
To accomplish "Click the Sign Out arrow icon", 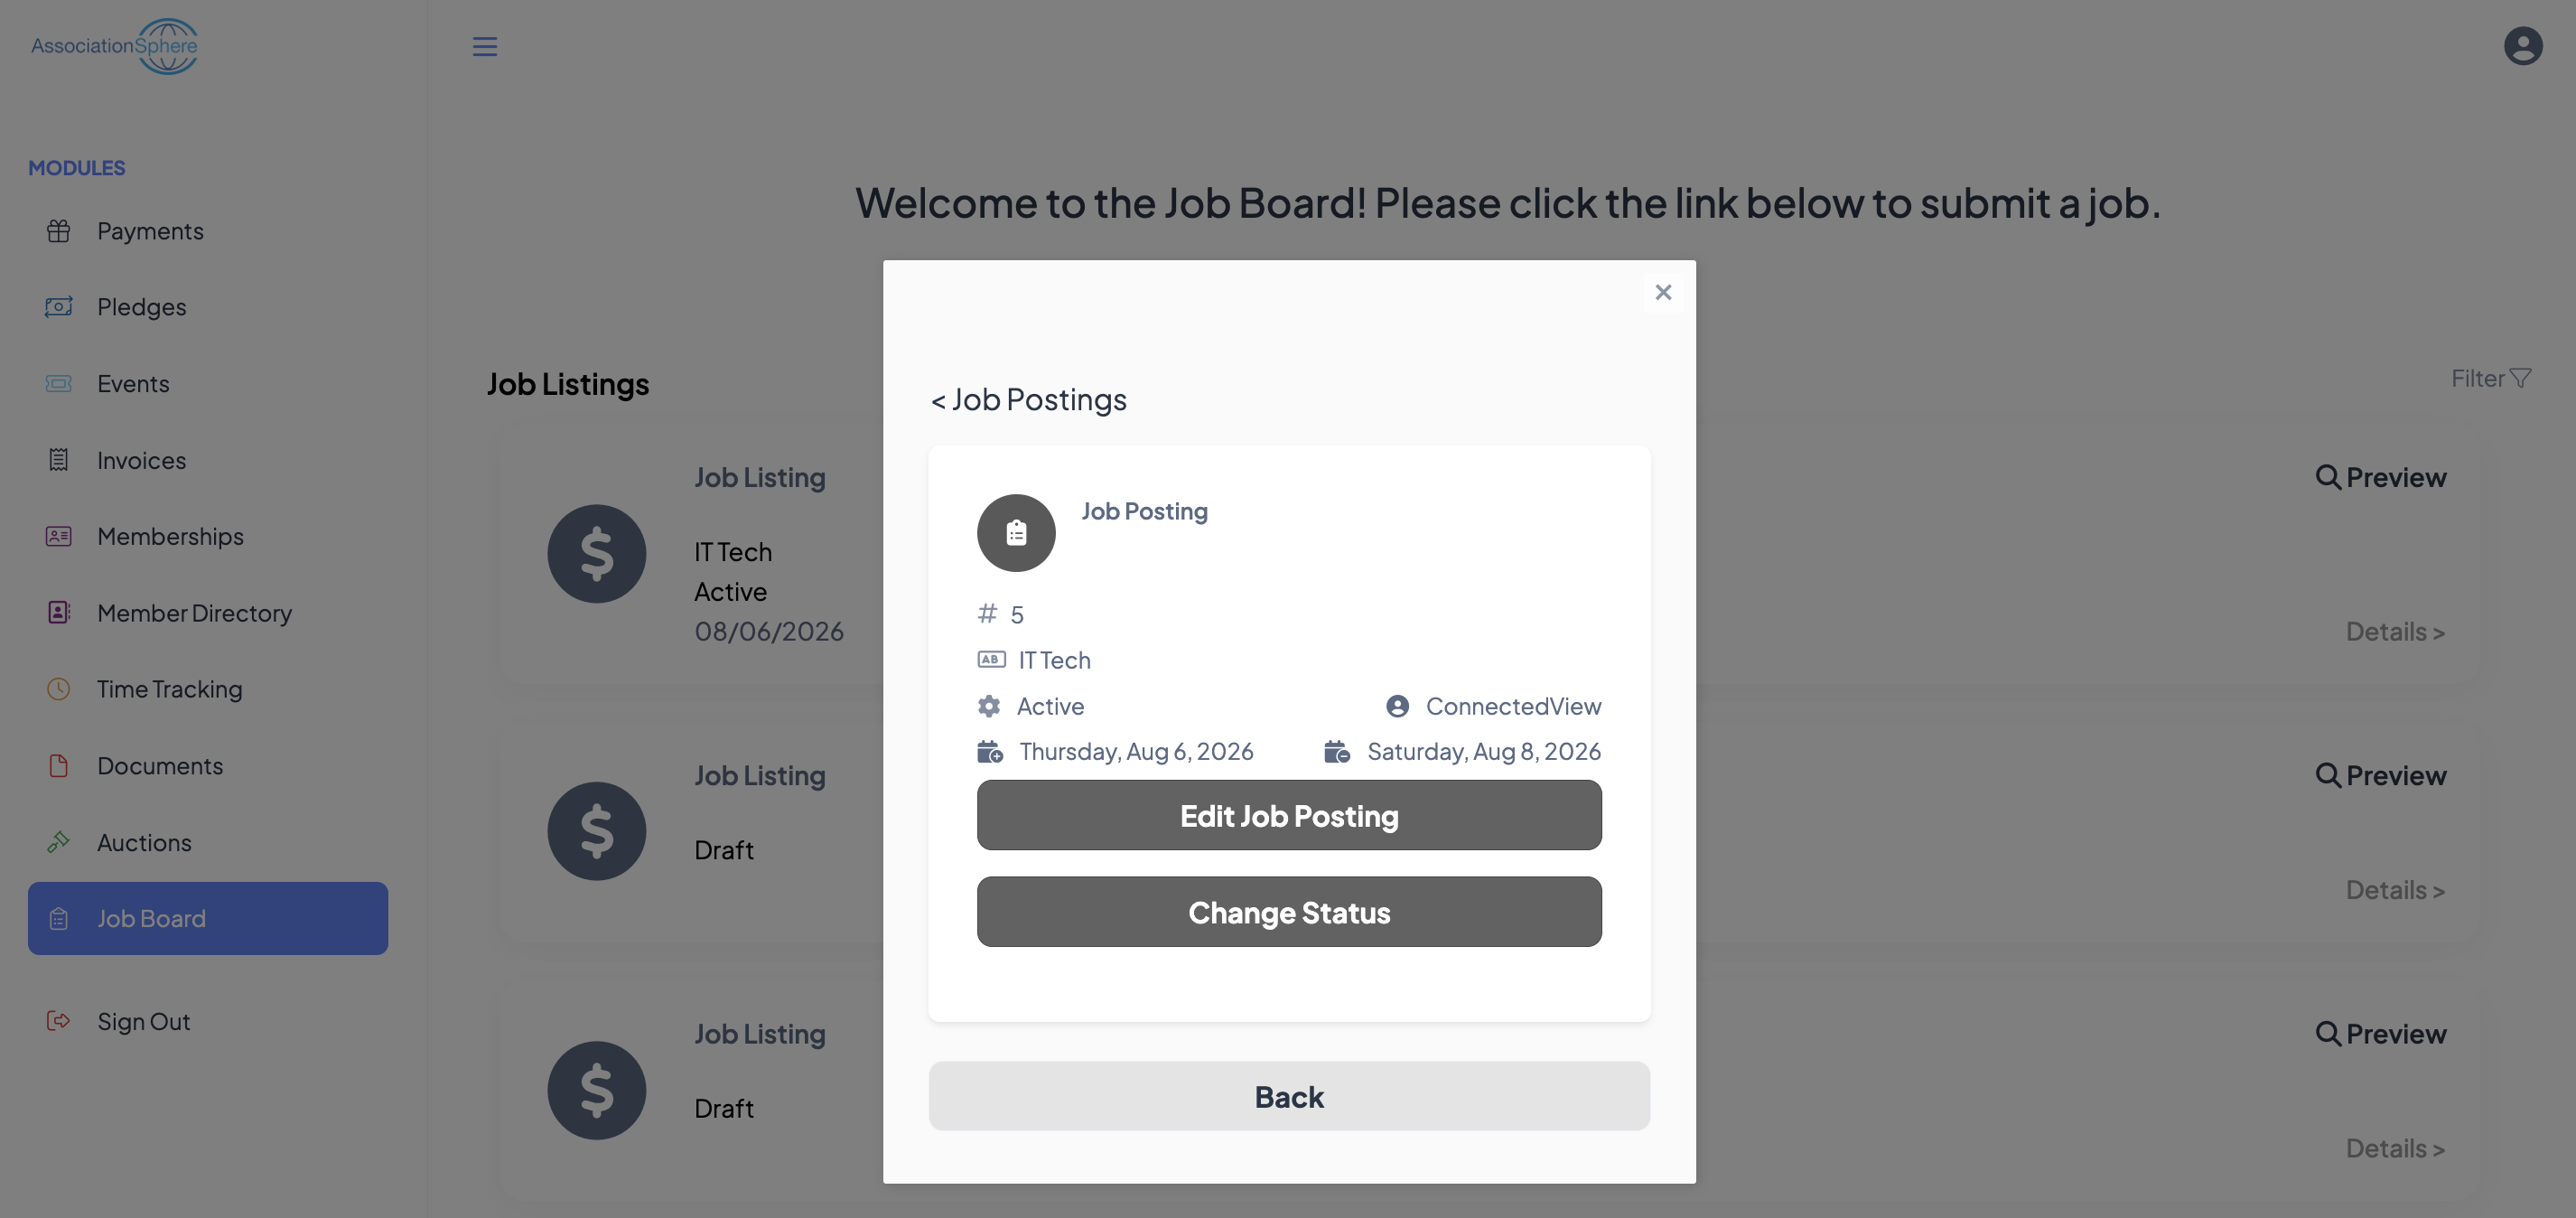I will (58, 1021).
